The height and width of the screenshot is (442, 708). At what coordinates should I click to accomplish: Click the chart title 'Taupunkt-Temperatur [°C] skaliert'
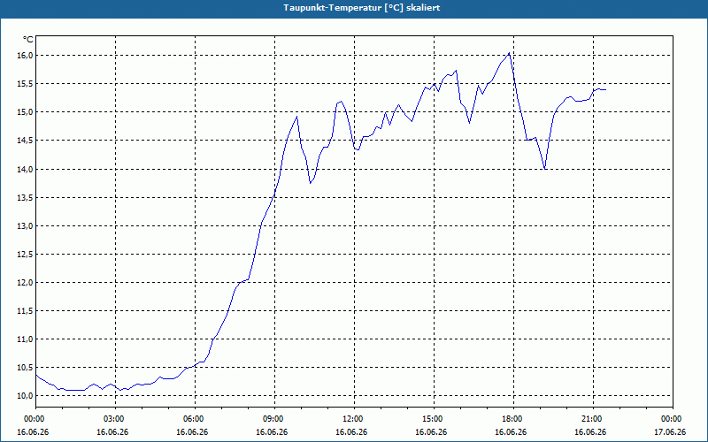click(362, 8)
